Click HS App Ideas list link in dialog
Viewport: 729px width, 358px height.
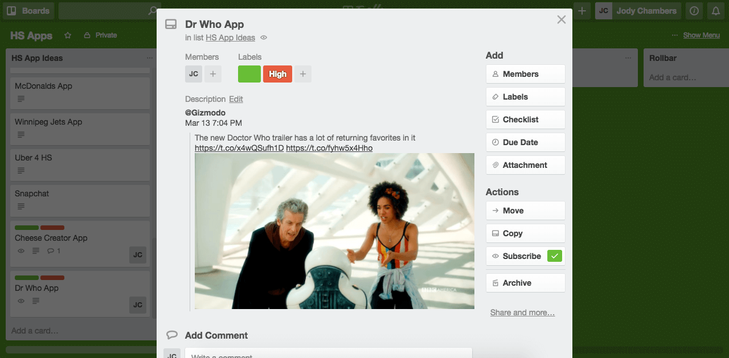tap(230, 38)
